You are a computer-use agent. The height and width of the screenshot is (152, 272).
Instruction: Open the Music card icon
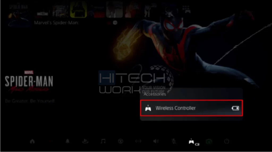pyautogui.click(x=103, y=141)
